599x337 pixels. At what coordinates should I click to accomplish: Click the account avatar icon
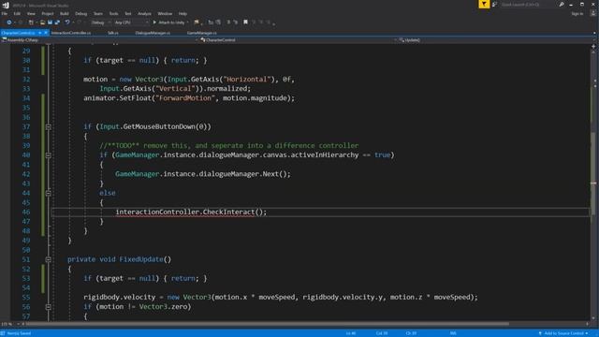[592, 13]
